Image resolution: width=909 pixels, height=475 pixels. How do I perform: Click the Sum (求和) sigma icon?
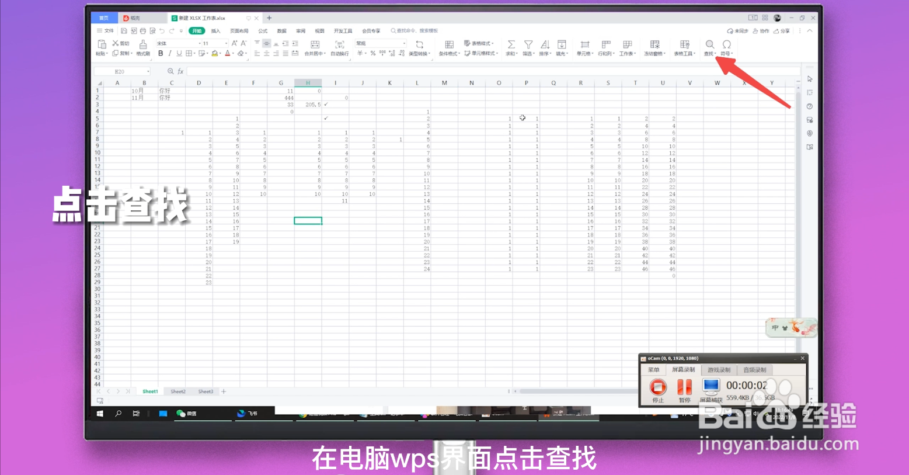pos(511,44)
